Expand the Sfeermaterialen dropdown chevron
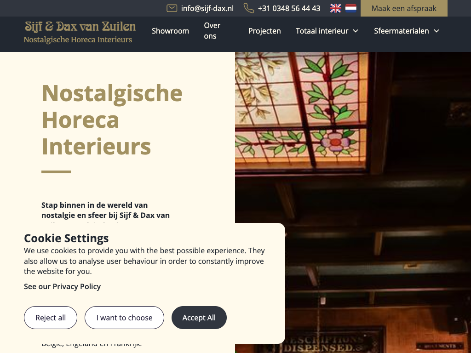The image size is (471, 353). tap(437, 31)
